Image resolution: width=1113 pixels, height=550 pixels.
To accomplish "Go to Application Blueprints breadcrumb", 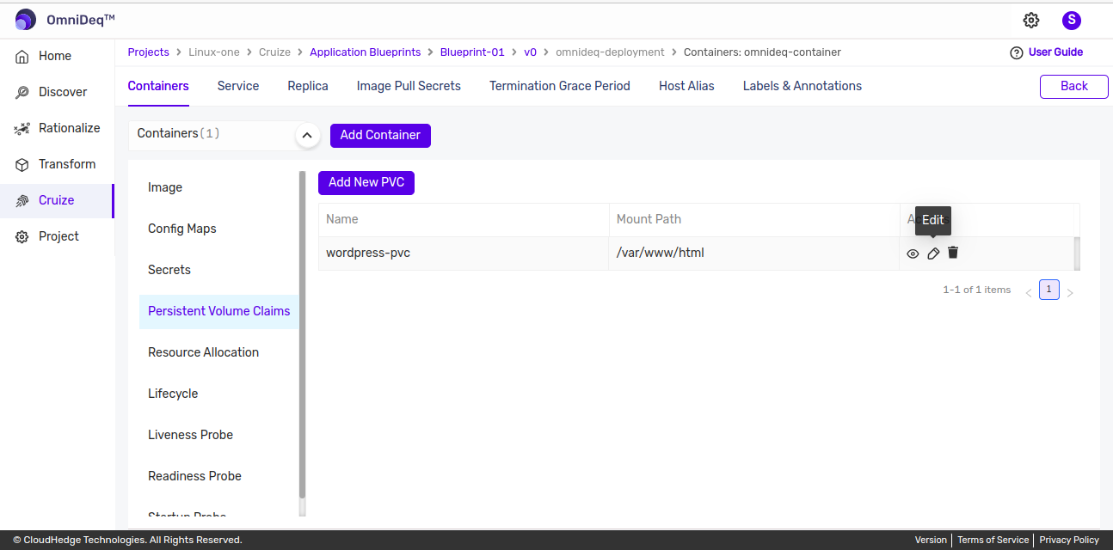I will (x=366, y=52).
